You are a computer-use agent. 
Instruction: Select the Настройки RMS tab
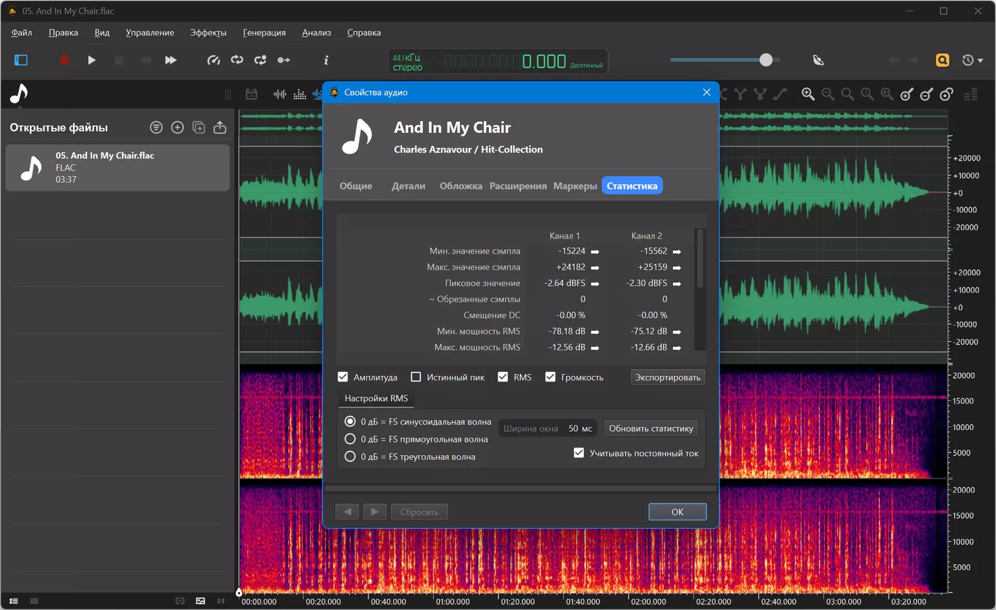coord(376,398)
